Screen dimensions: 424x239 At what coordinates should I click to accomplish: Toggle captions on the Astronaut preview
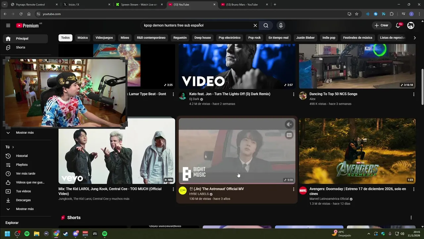pyautogui.click(x=289, y=135)
